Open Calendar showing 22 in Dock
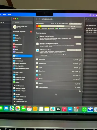This screenshot has width=97, height=130. tap(29, 109)
